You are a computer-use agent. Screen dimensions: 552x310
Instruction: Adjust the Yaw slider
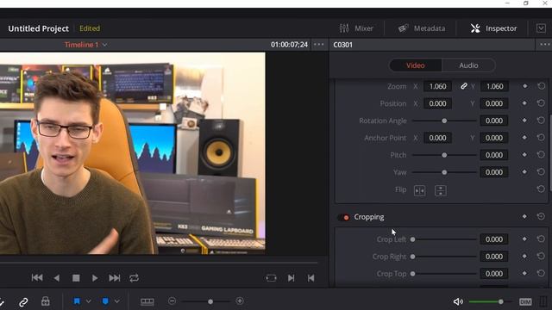click(444, 172)
